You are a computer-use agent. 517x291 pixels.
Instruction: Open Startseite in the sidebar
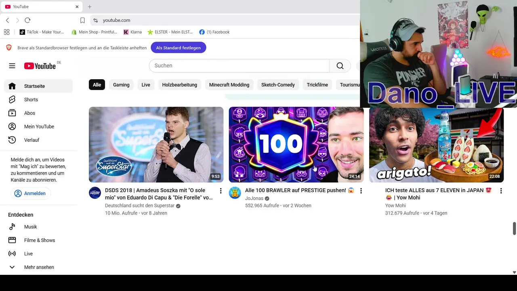coord(38,86)
